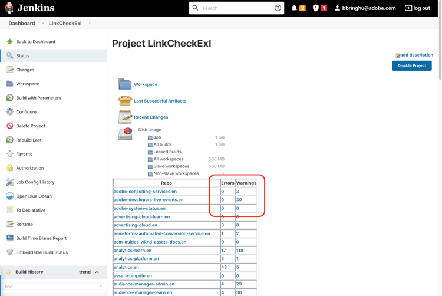
Task: Click log out link
Action: pos(421,8)
